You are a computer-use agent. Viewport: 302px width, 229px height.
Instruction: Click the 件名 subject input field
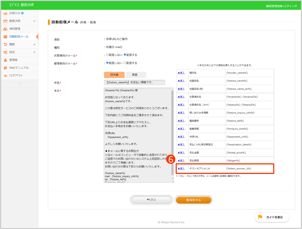tap(134, 82)
